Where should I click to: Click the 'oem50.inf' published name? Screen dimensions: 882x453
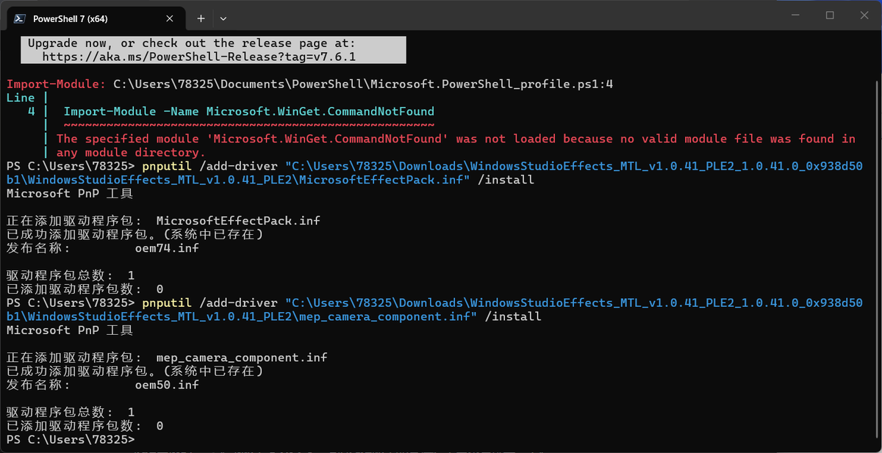tap(167, 385)
